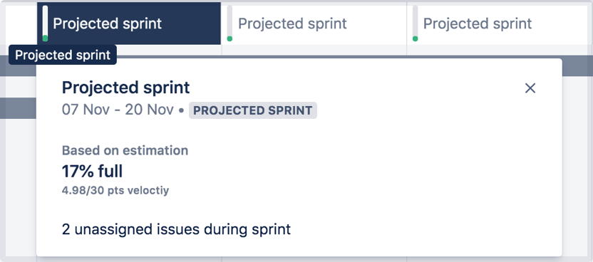Click the PROJECTED SPRINT lozenge badge
Screen dimensions: 593x262
pyautogui.click(x=252, y=110)
